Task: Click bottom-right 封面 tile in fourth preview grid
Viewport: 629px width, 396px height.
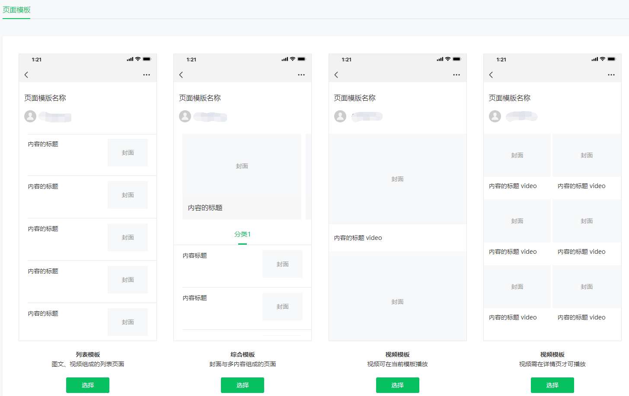Action: 587,287
